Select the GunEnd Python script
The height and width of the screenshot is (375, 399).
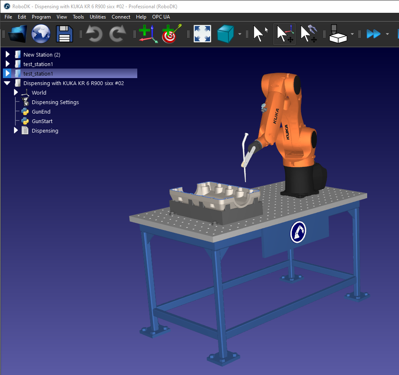pos(41,112)
